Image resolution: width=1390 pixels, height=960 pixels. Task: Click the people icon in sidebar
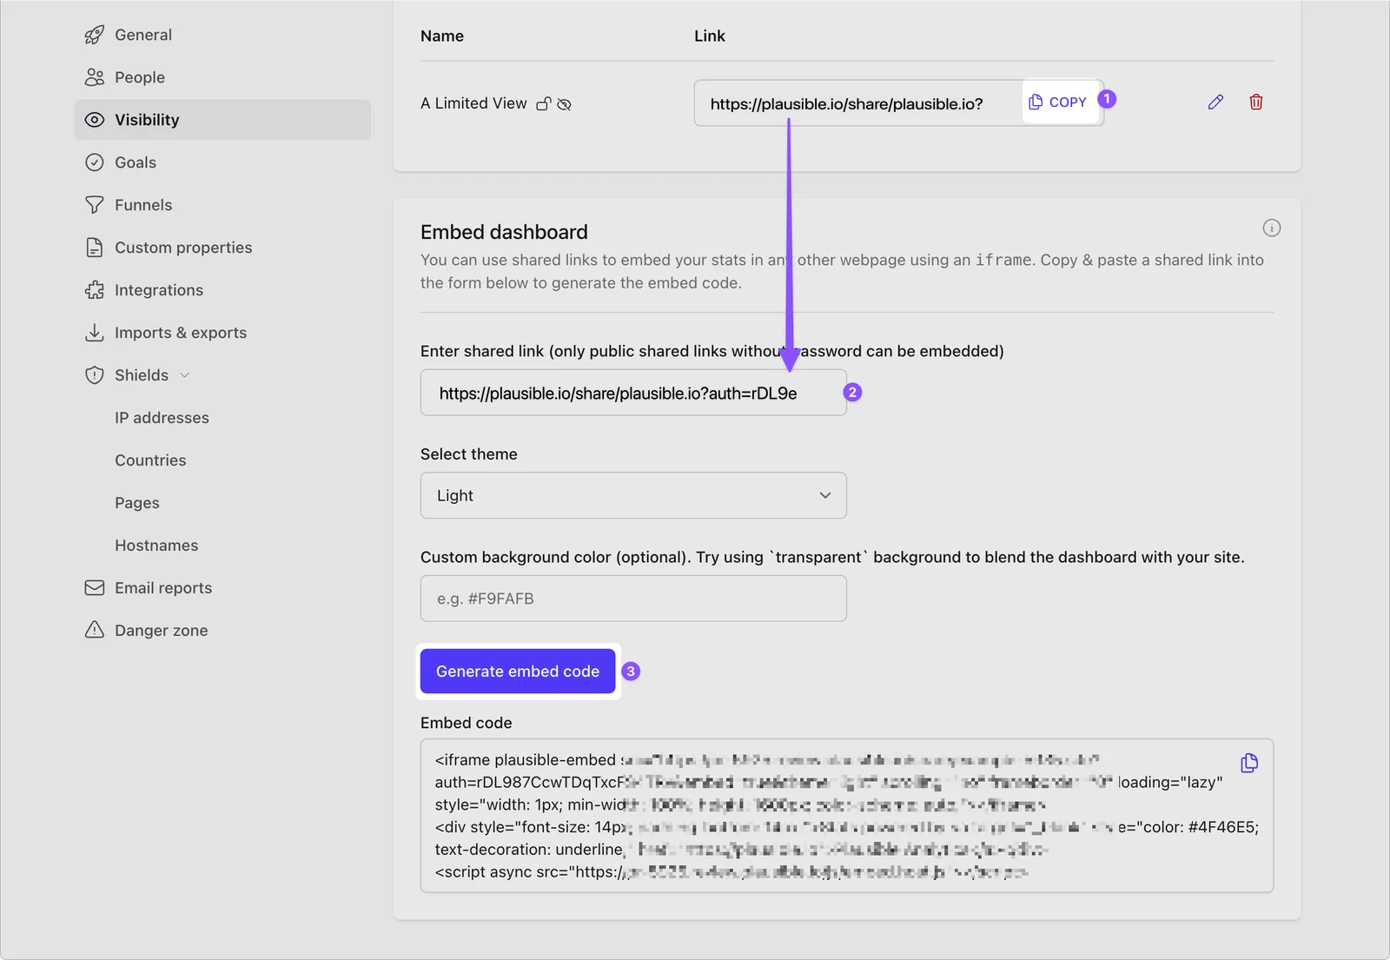95,77
